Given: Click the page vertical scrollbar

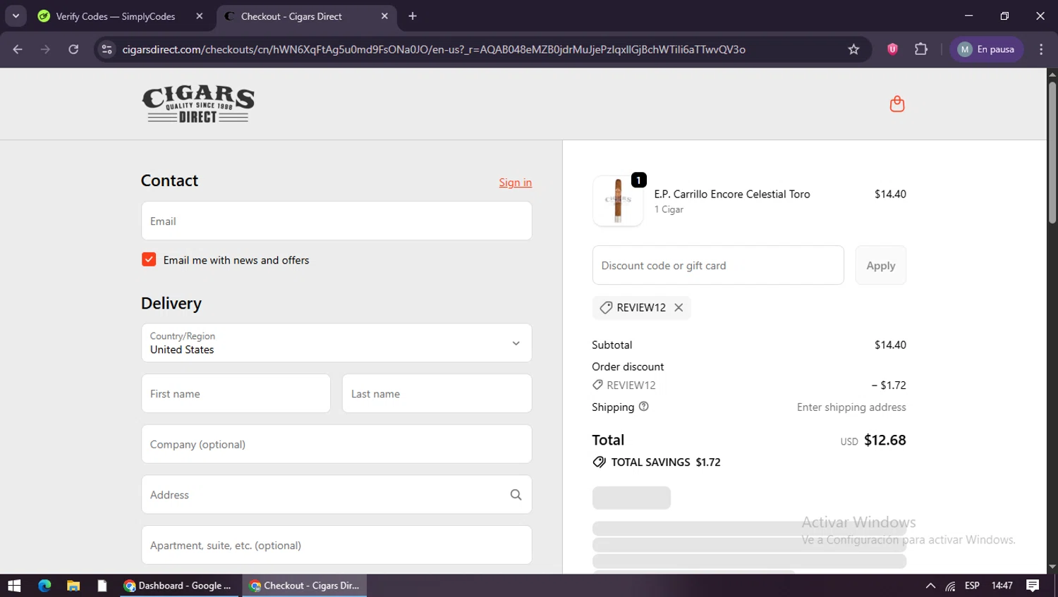Looking at the screenshot, I should pyautogui.click(x=1052, y=153).
